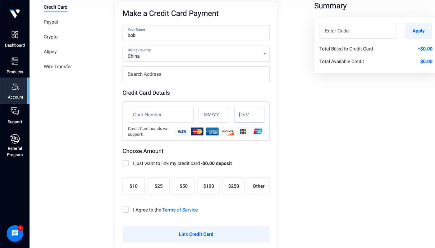
Task: Open the Support chat icon in sidebar
Action: (15, 111)
